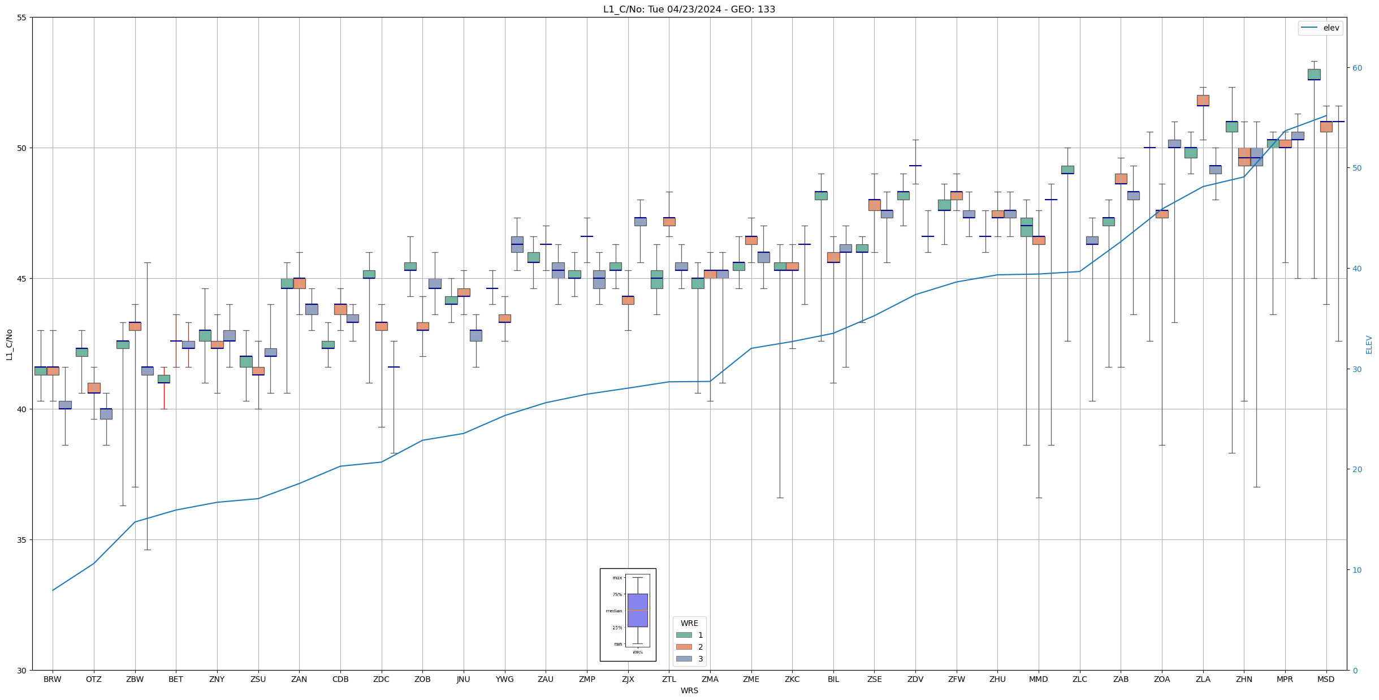Click the WRS x-axis label
The height and width of the screenshot is (700, 1379).
coord(689,690)
